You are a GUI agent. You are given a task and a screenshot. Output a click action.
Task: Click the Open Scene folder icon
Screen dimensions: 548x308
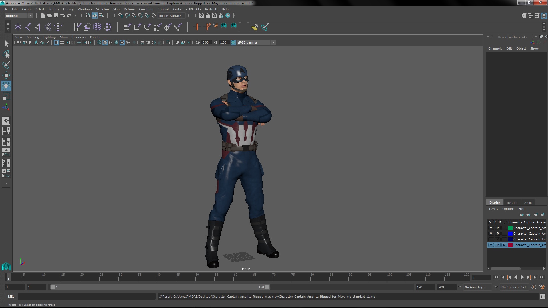point(49,15)
